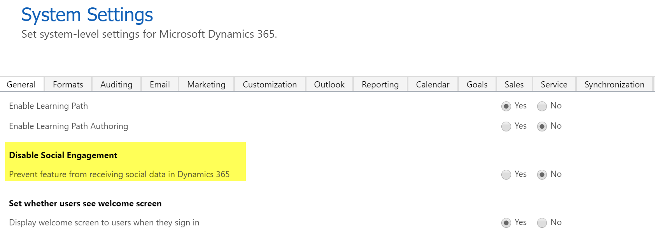The width and height of the screenshot is (655, 232).
Task: Switch to the Outlook tab
Action: (x=329, y=84)
